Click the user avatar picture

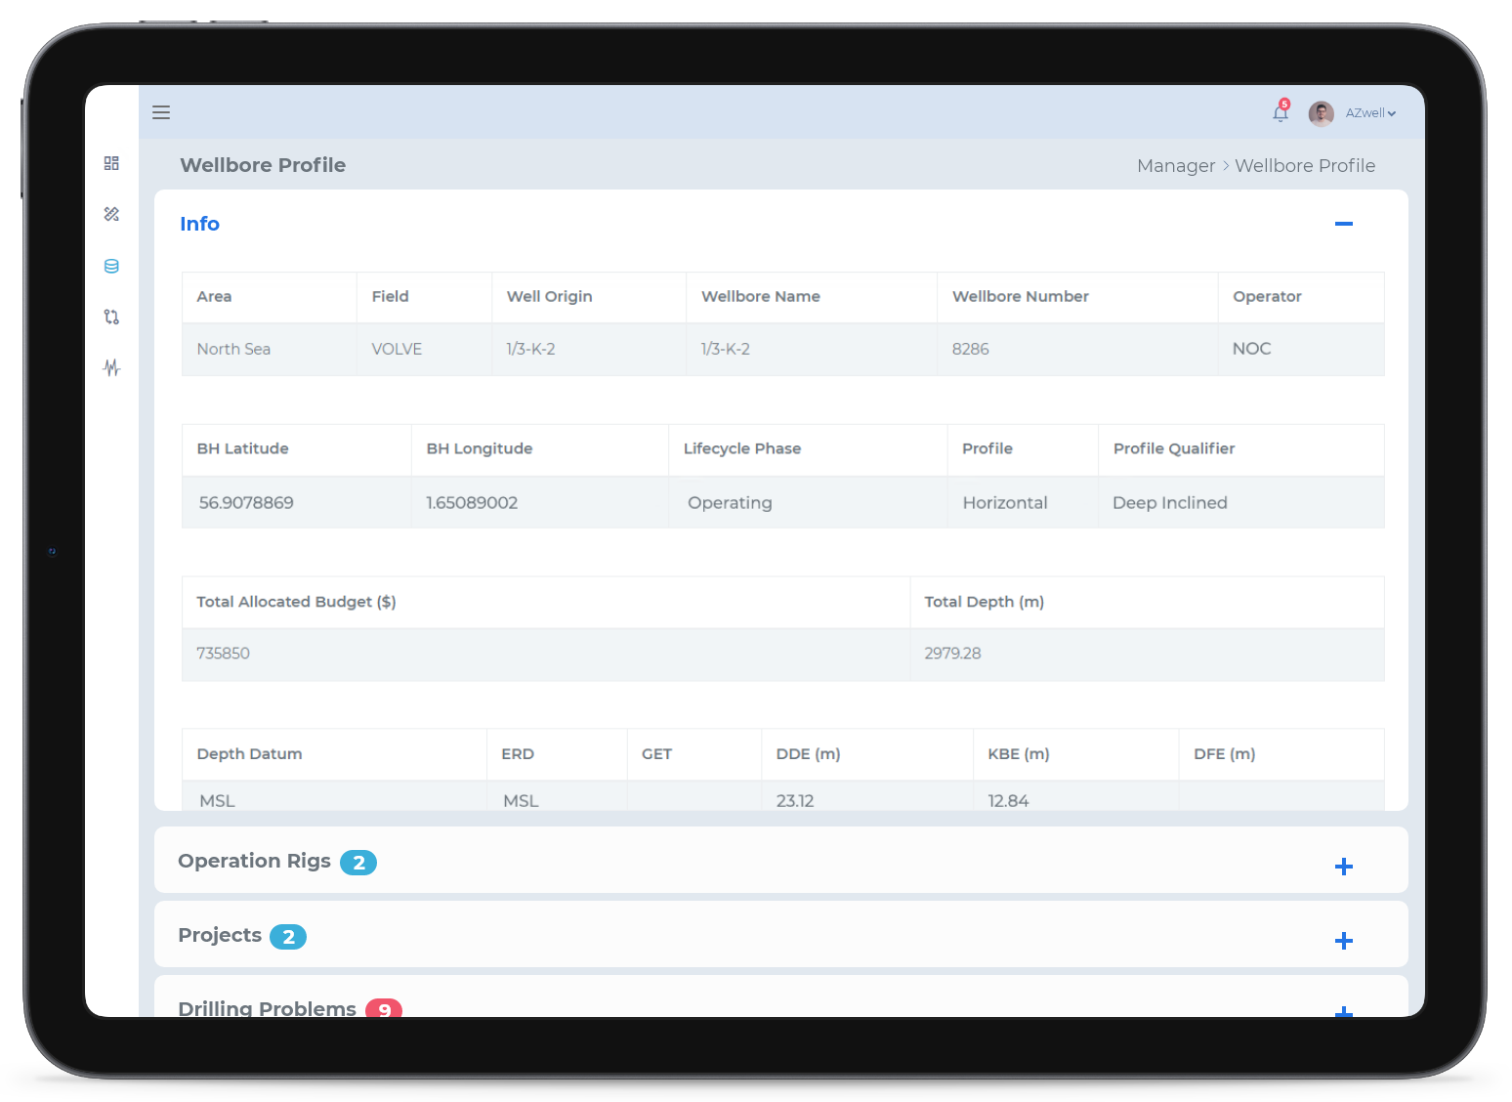(x=1321, y=113)
